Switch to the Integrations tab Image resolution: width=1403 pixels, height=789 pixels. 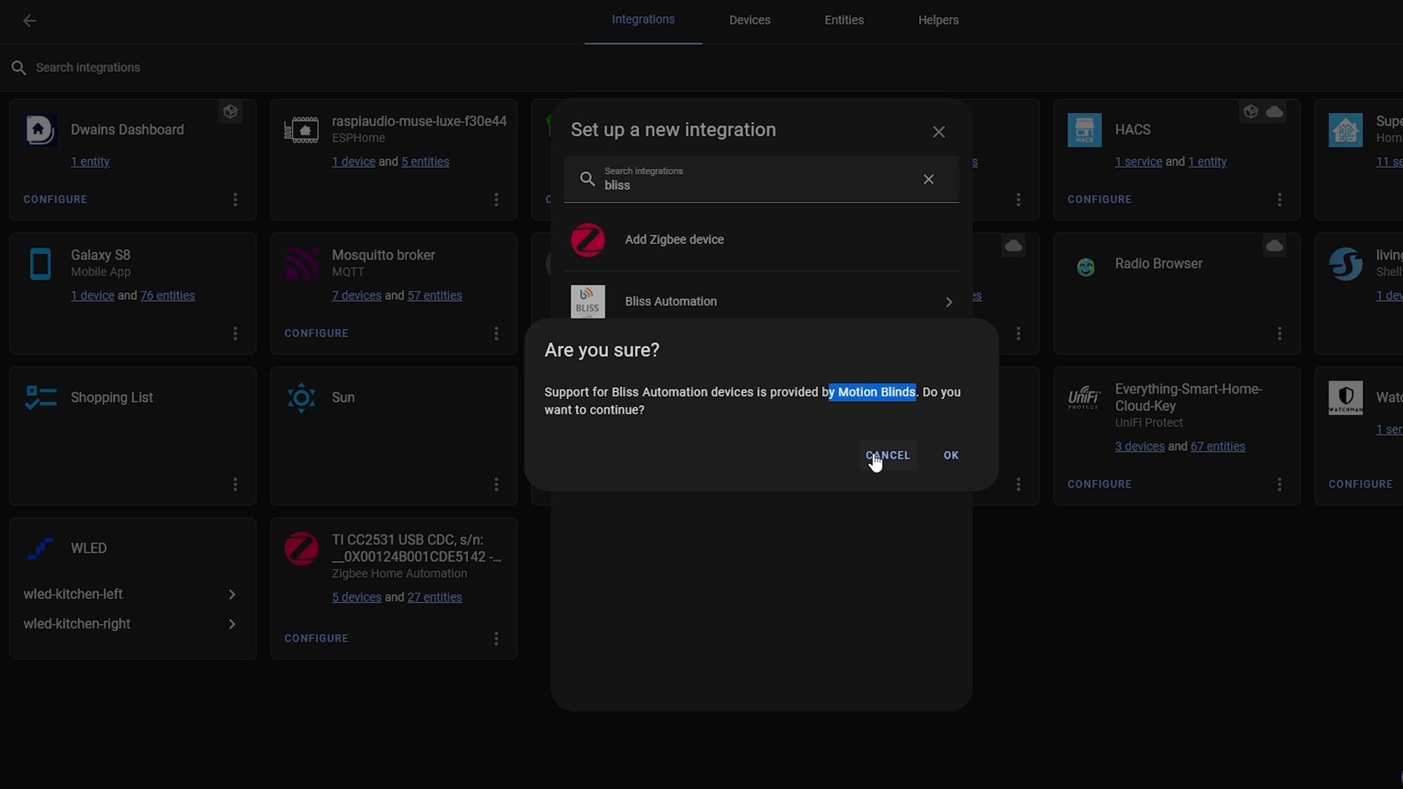coord(643,20)
